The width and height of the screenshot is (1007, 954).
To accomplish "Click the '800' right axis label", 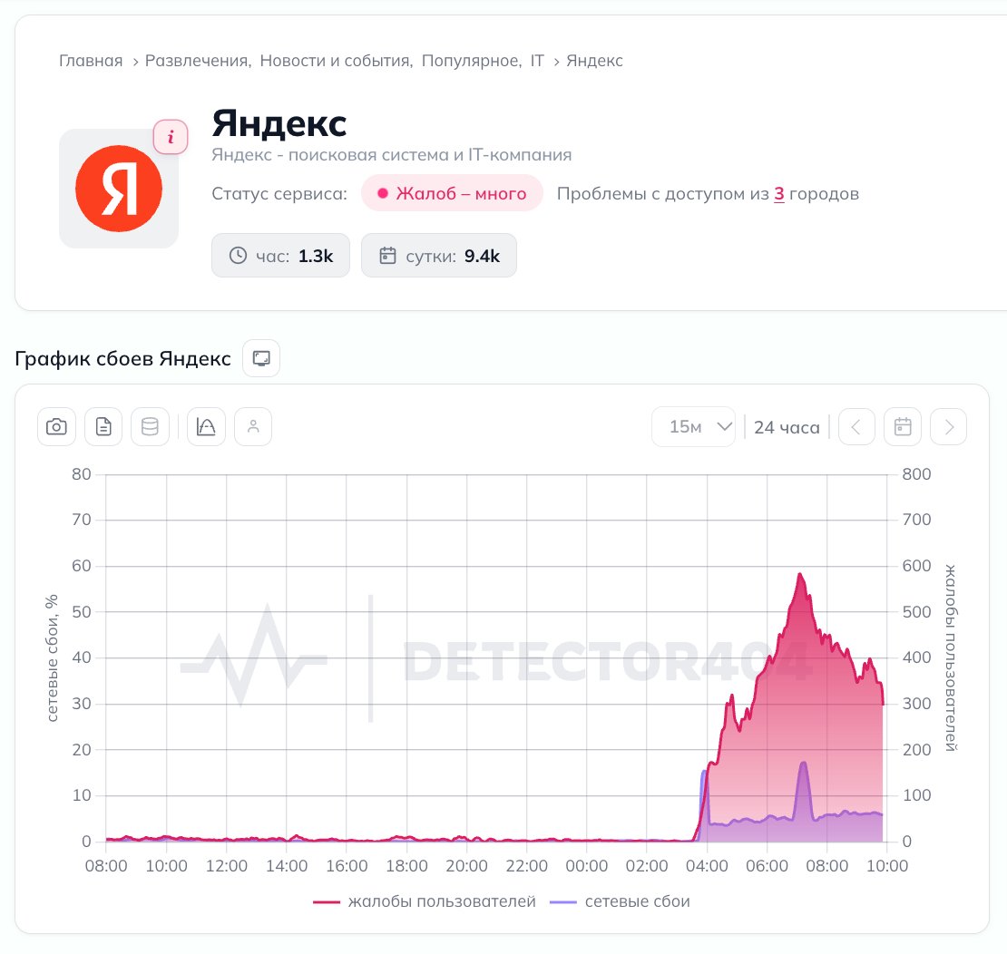I will [916, 474].
